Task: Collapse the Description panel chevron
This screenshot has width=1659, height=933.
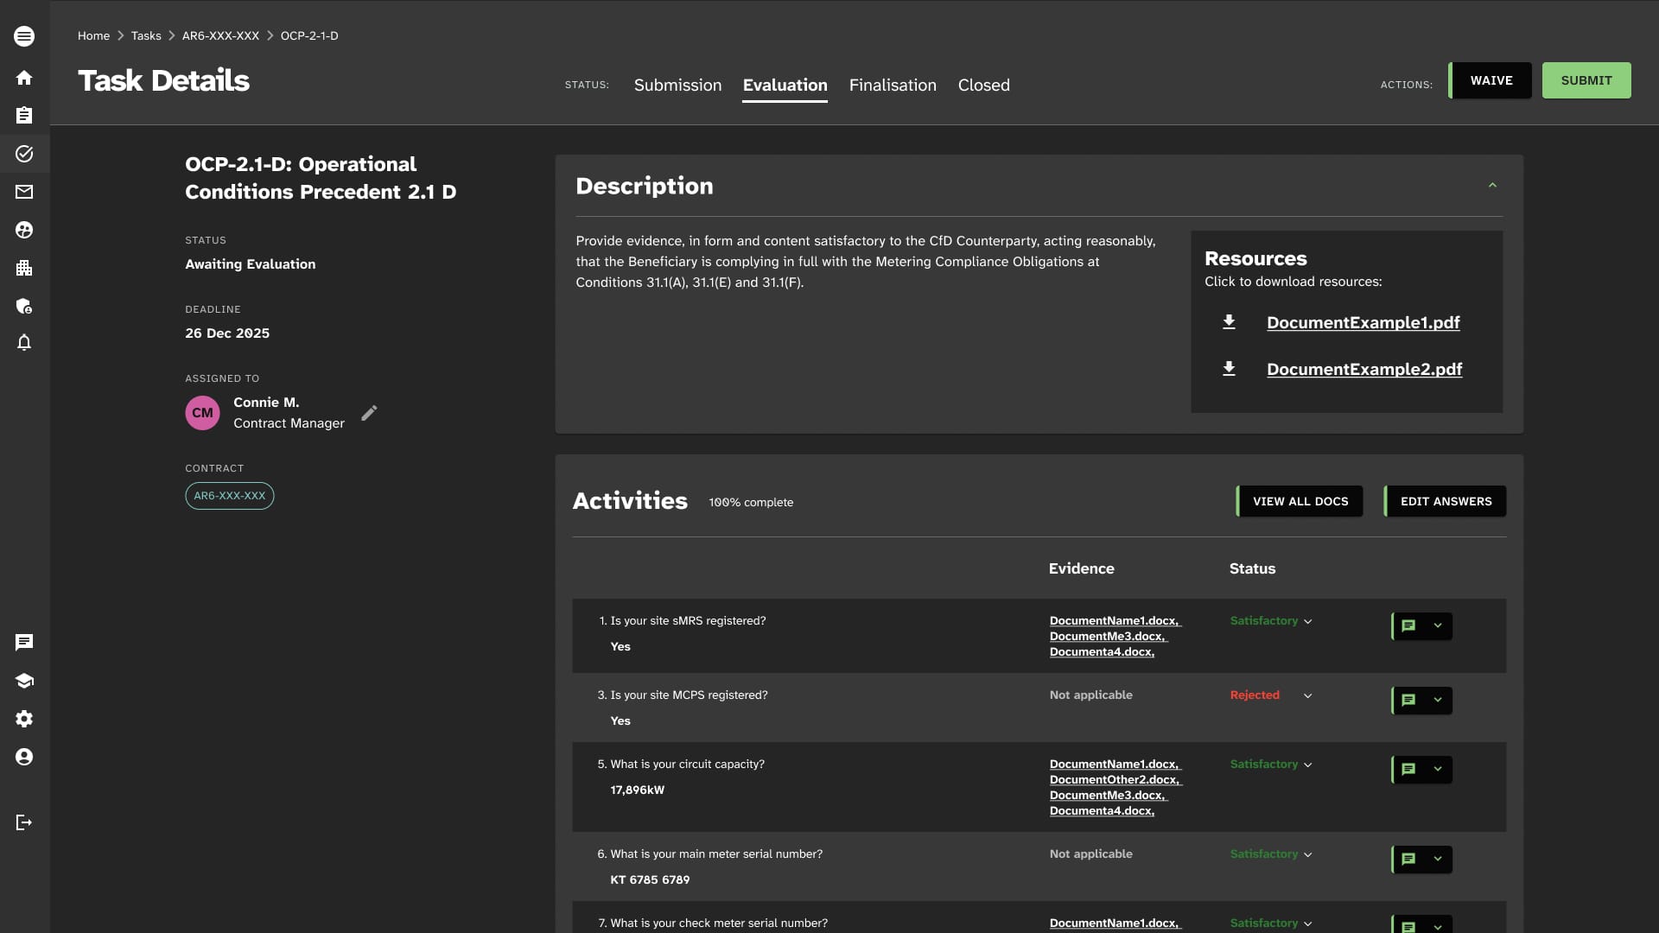Action: click(1492, 186)
